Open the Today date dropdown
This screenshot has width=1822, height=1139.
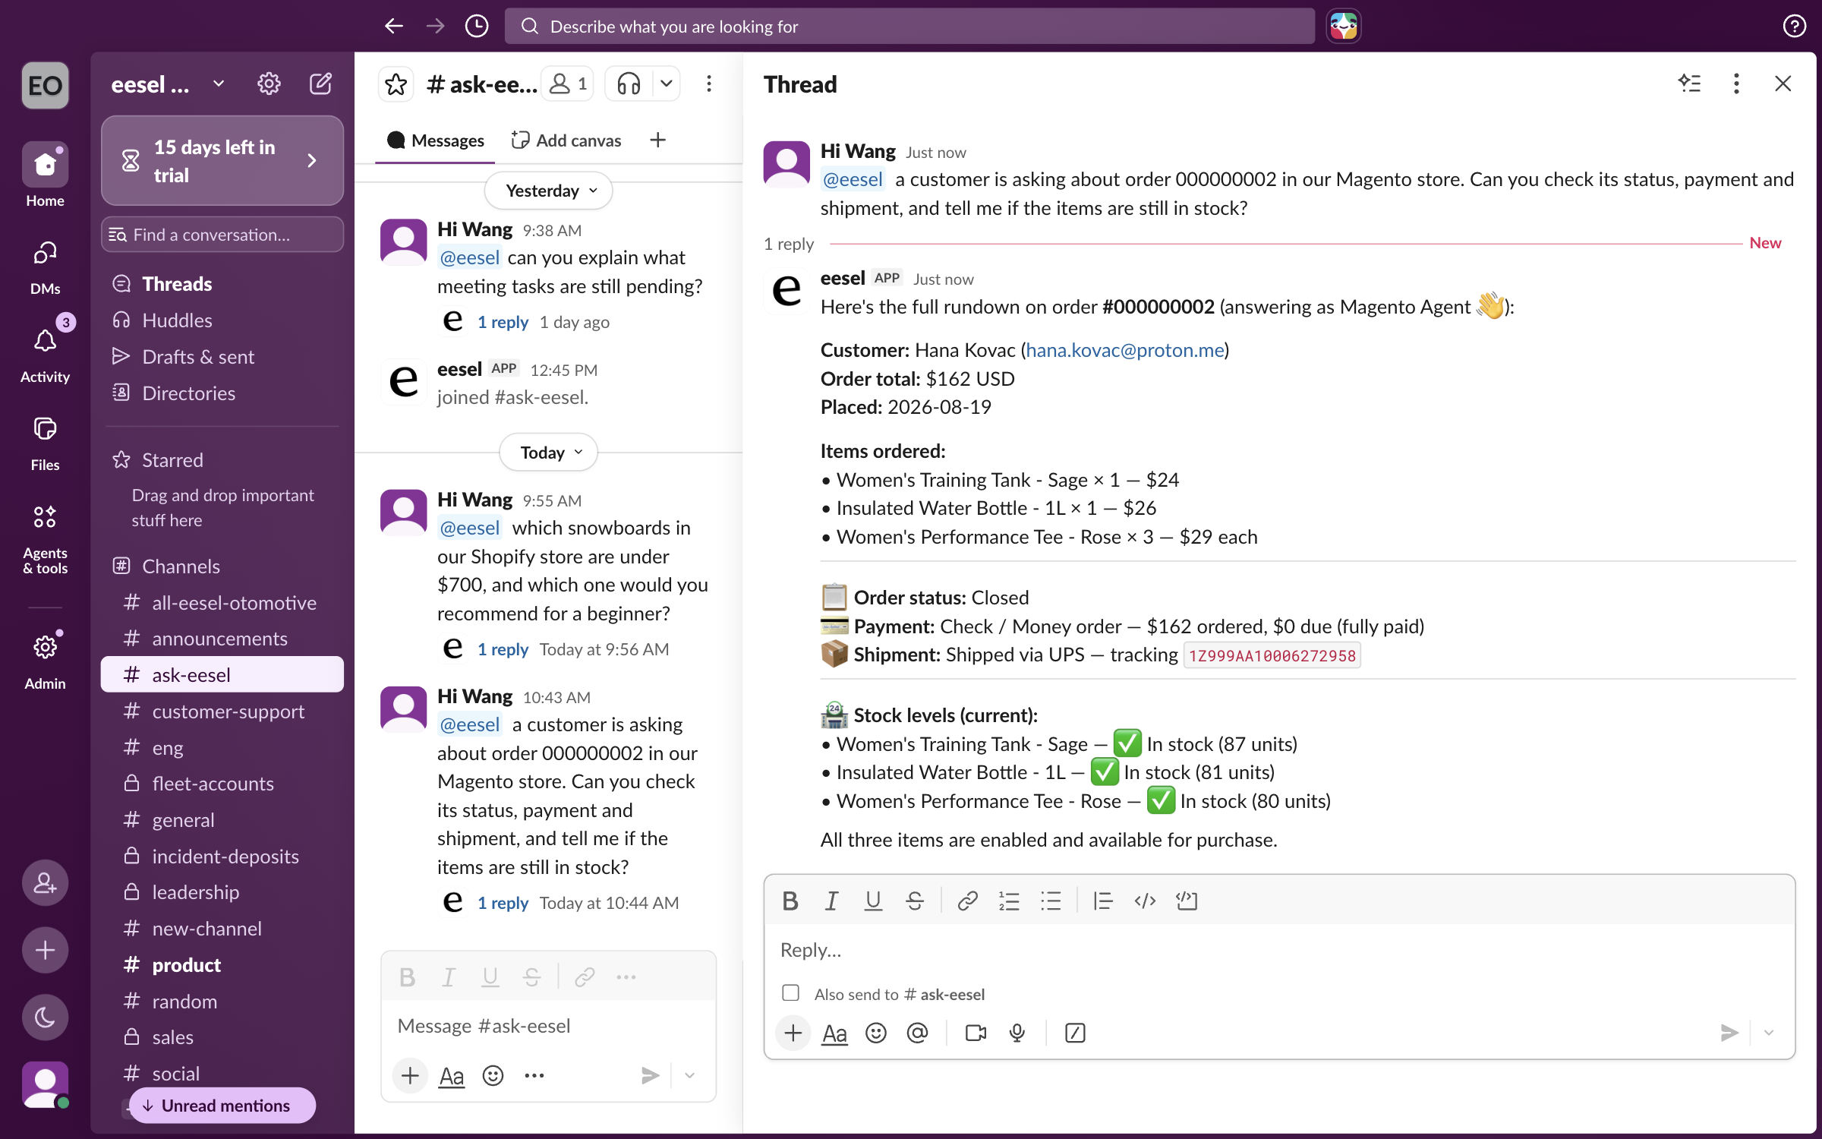tap(549, 453)
